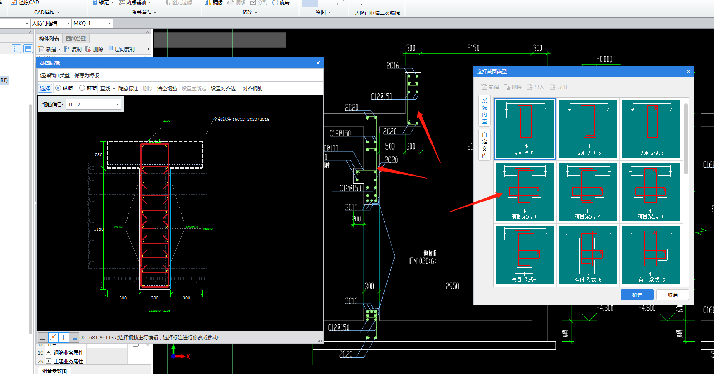Switch to the detail view icon in left panel
714x374 pixels.
click(x=28, y=49)
